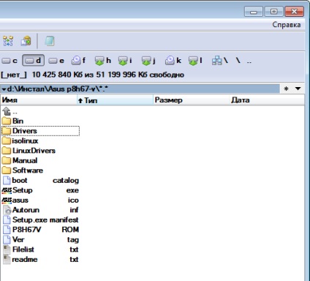Switch to drive c
Viewport: 310px width, 281px height.
10,61
